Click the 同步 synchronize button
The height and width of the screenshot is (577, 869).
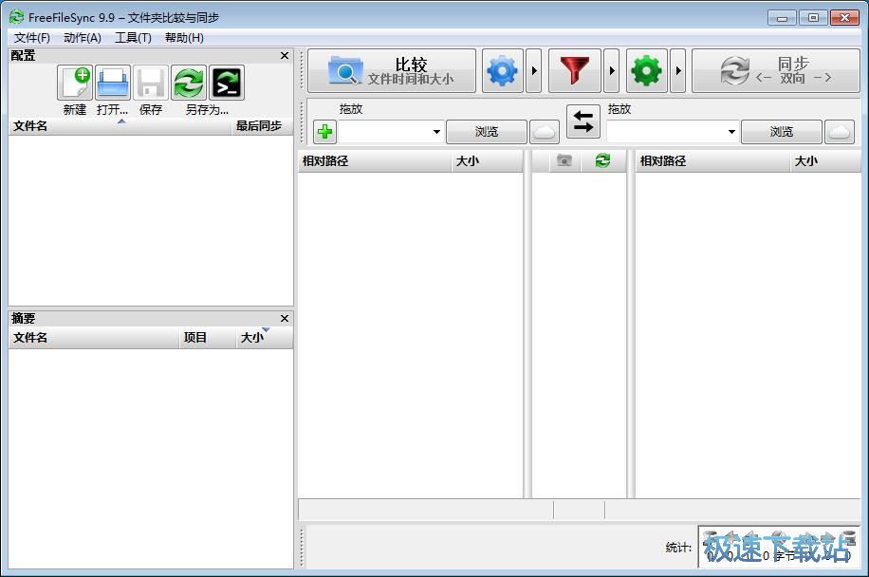(x=776, y=71)
